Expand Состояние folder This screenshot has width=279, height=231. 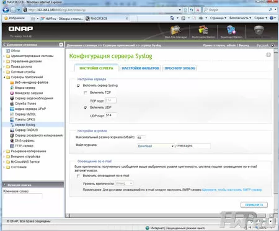[4, 167]
